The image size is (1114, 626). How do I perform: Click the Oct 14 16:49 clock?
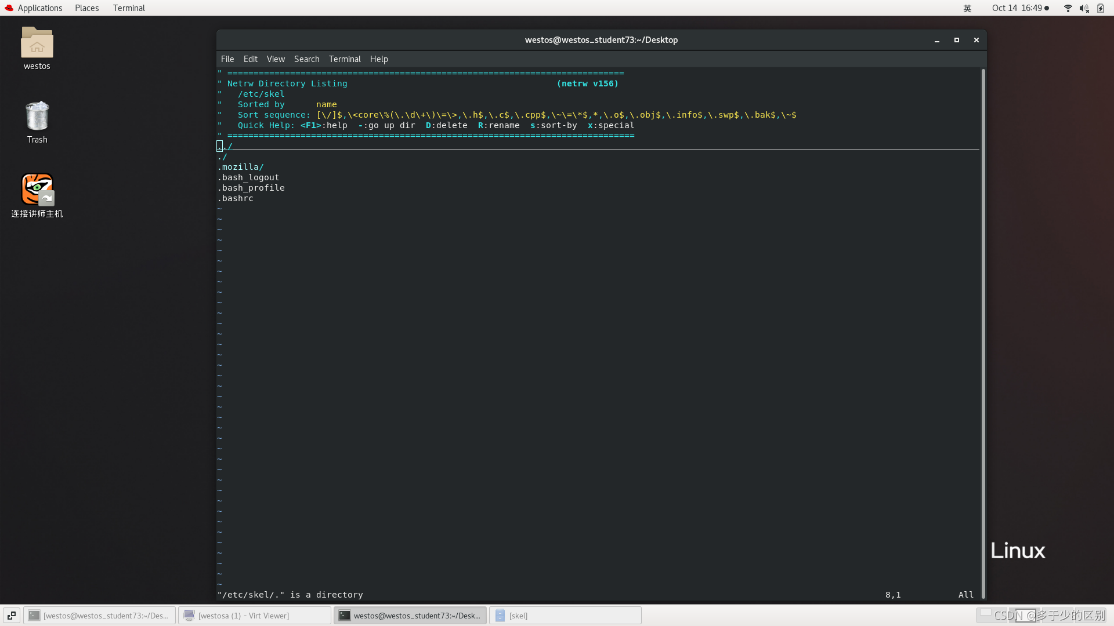coord(1017,8)
